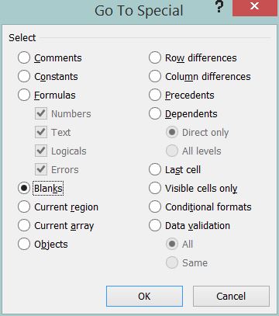Toggle the Numbers checkbox
279x316 pixels.
click(41, 113)
